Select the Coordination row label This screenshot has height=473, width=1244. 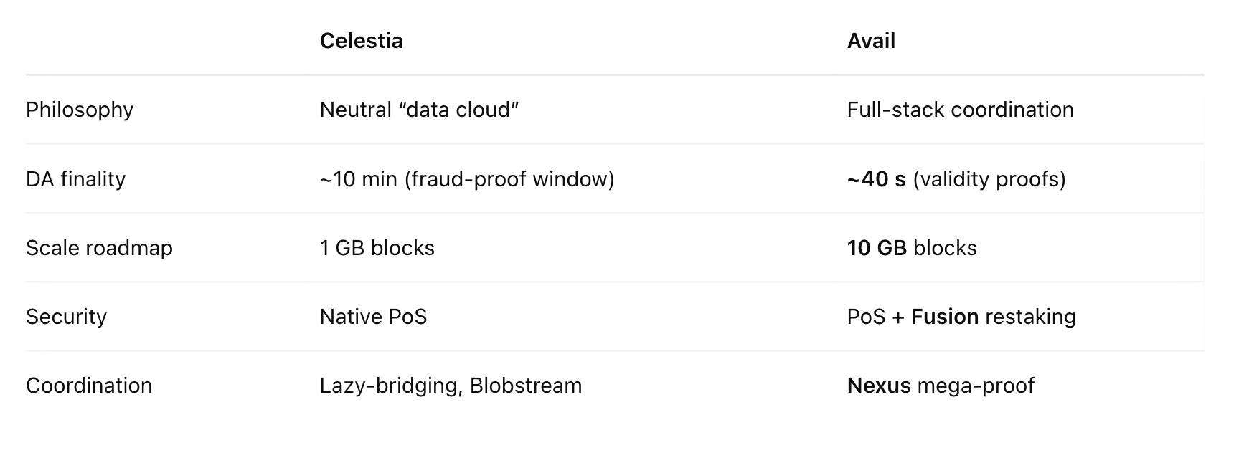pyautogui.click(x=89, y=386)
